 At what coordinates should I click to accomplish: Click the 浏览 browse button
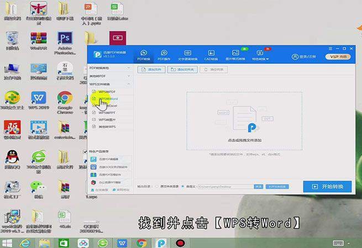click(x=258, y=186)
